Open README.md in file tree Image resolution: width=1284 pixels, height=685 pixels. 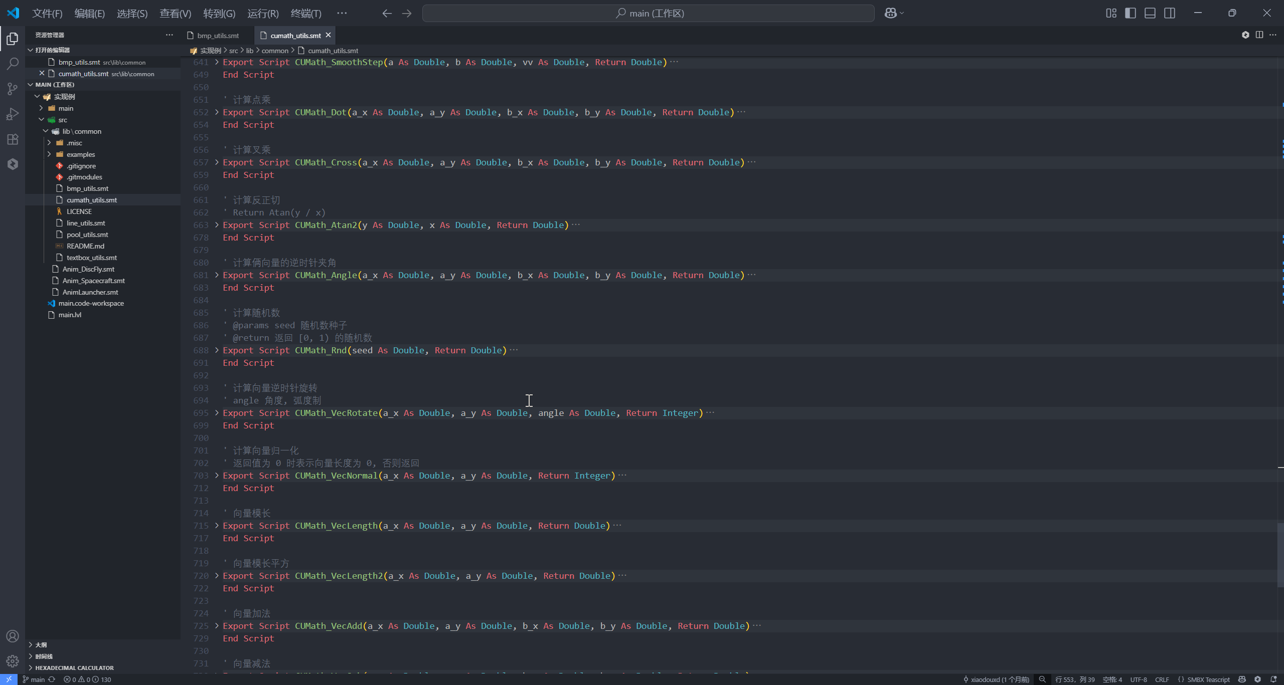103,246
